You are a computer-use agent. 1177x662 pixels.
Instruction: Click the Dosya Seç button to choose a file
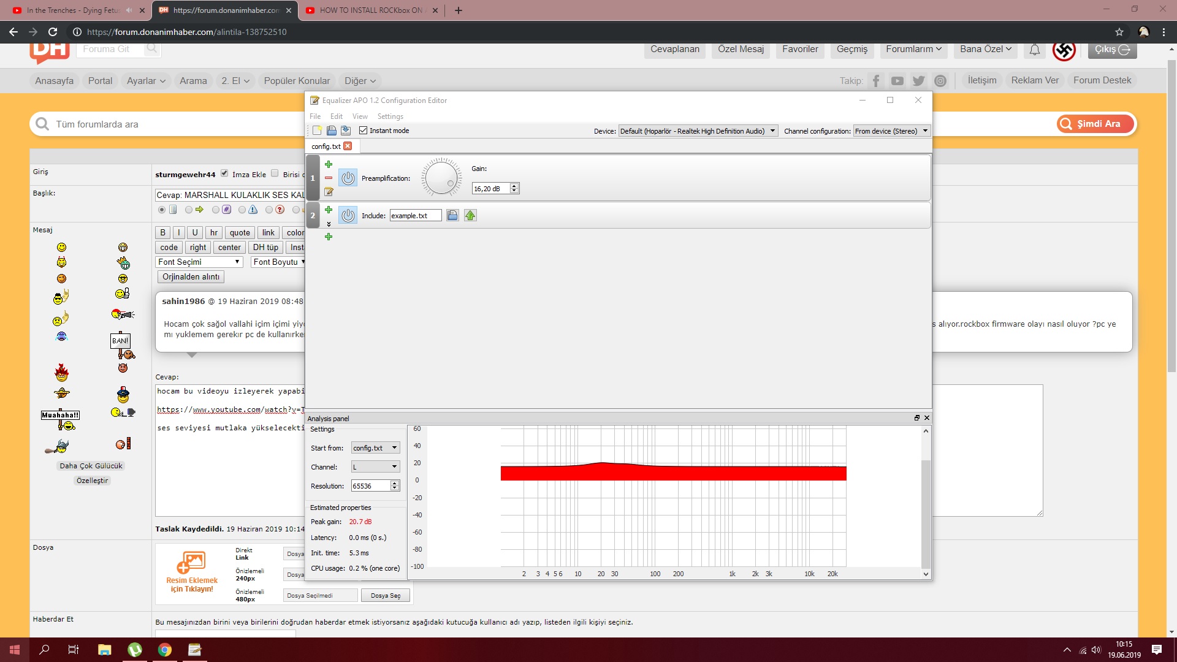click(386, 595)
